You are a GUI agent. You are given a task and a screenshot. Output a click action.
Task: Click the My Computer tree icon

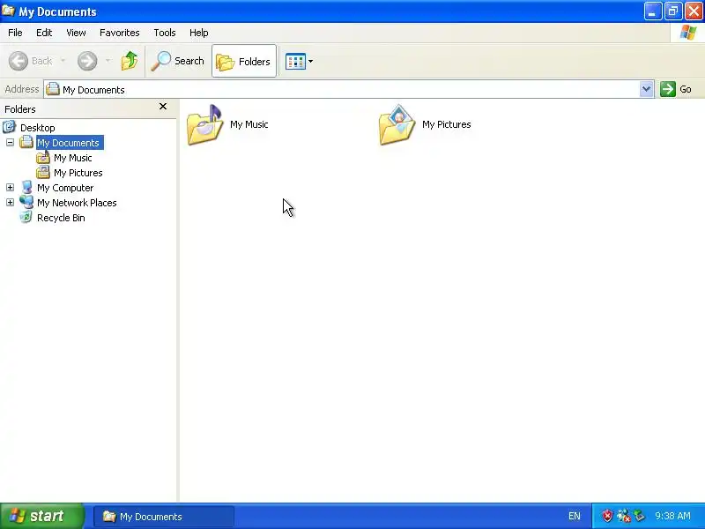26,187
